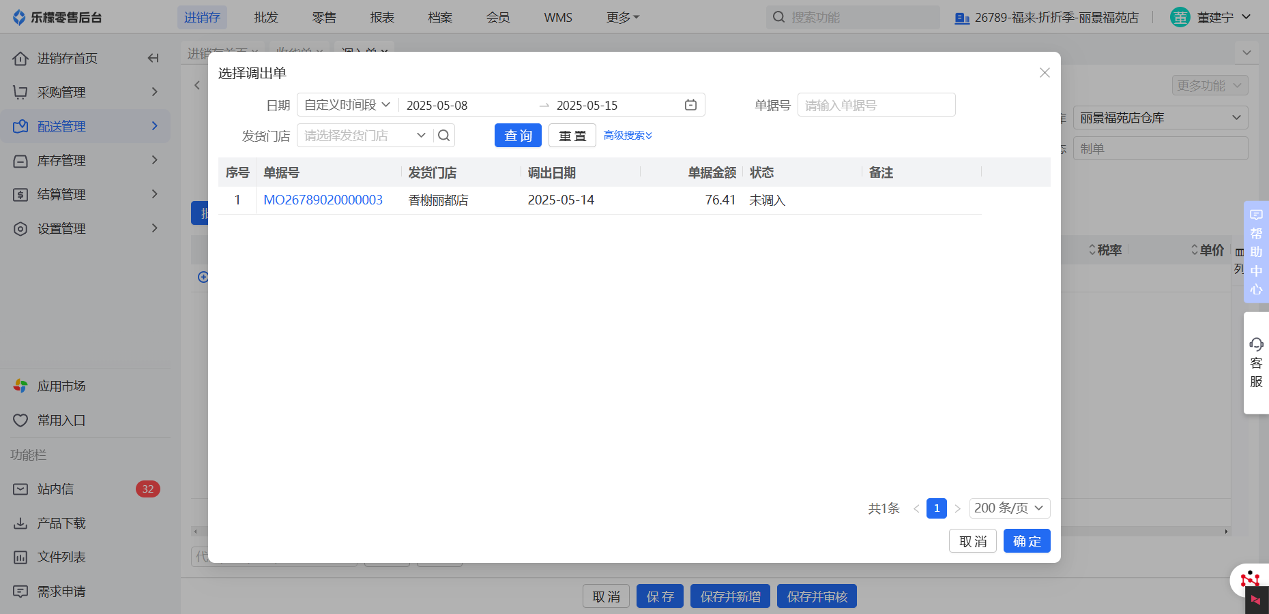Viewport: 1269px width, 614px height.
Task: Click the search magnifier icon in top bar
Action: [778, 17]
